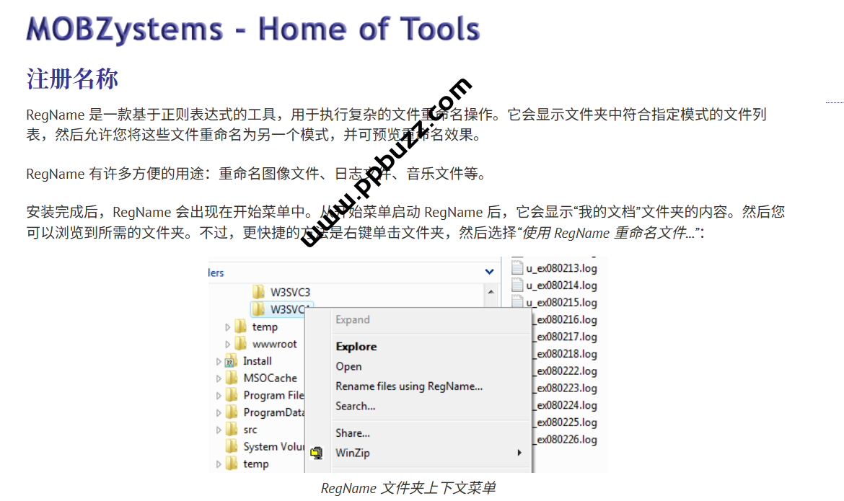Click the folder tree scroll-up arrow
Screen dimensions: 844x501
click(491, 293)
